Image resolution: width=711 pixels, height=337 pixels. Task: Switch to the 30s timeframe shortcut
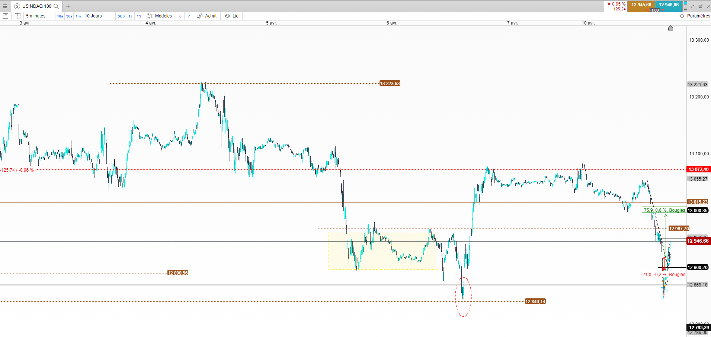[x=69, y=16]
